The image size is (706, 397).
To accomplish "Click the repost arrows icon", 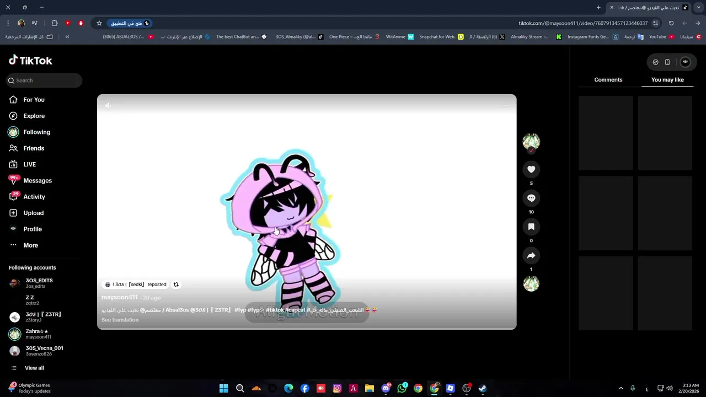I will (x=176, y=285).
